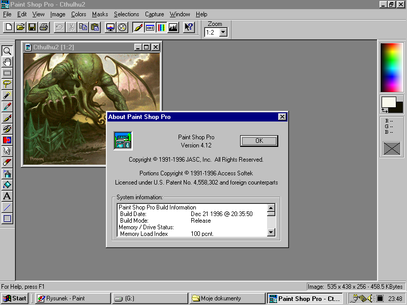This screenshot has width=407, height=305.
Task: Select the Flood Fill tool
Action: click(7, 185)
